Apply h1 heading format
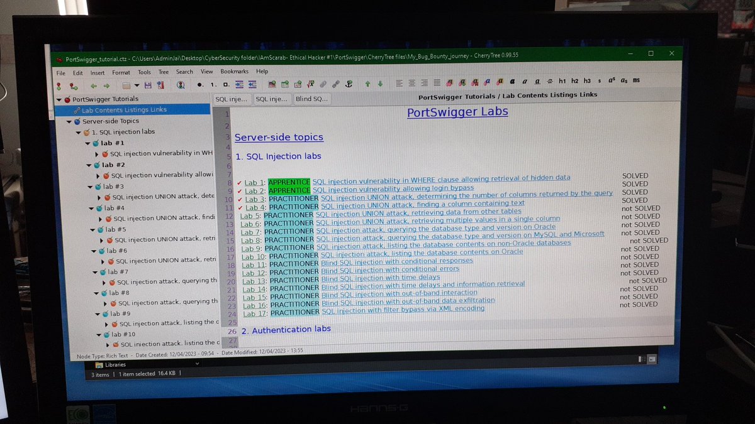Image resolution: width=755 pixels, height=424 pixels. [562, 80]
